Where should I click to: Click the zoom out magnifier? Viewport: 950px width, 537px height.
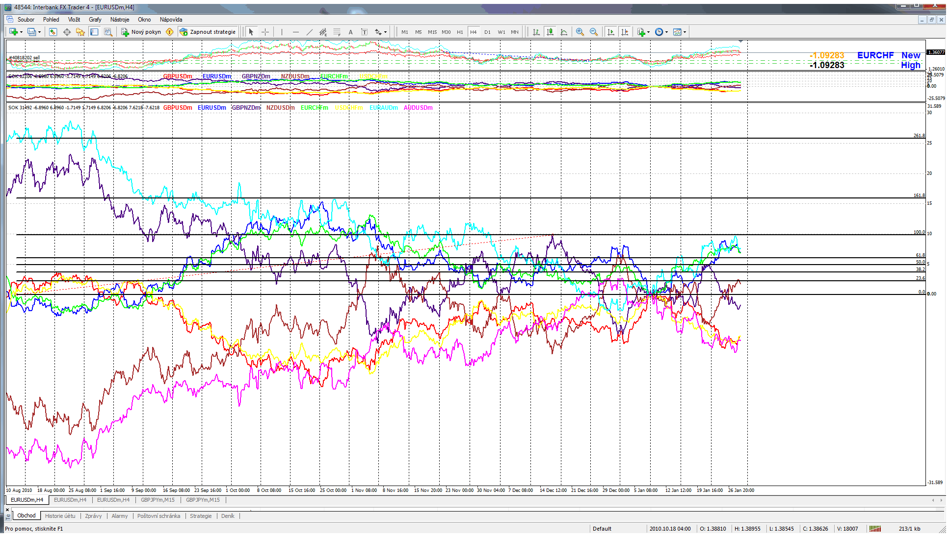594,32
